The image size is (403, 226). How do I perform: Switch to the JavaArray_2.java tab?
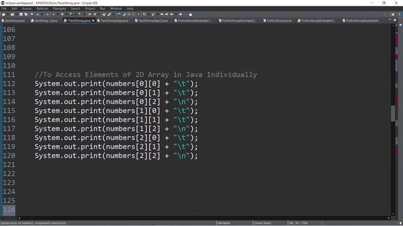[x=44, y=21]
